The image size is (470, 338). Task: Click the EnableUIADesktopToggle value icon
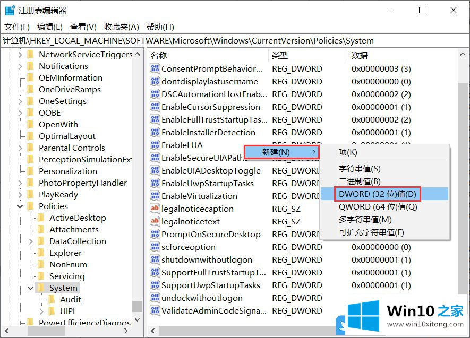coord(155,171)
